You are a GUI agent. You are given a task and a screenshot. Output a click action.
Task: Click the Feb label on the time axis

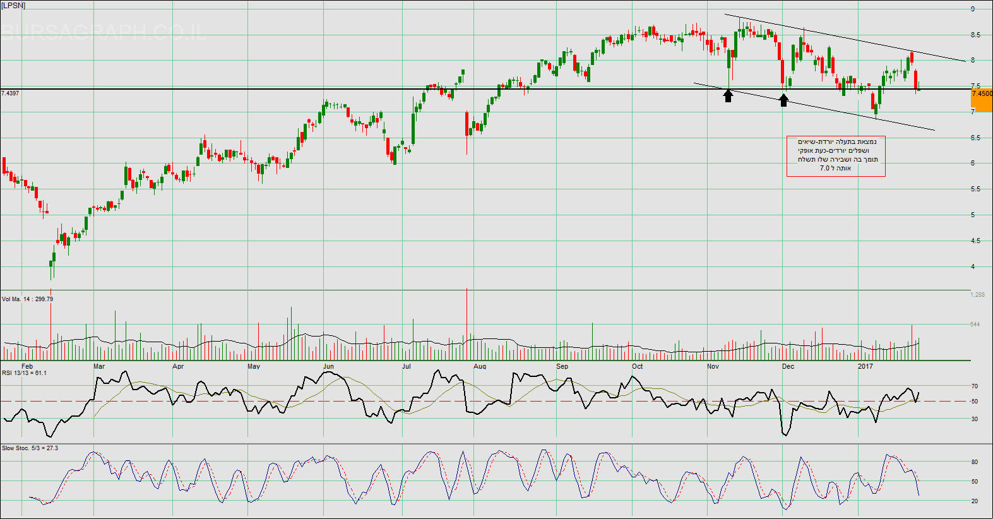(x=27, y=366)
